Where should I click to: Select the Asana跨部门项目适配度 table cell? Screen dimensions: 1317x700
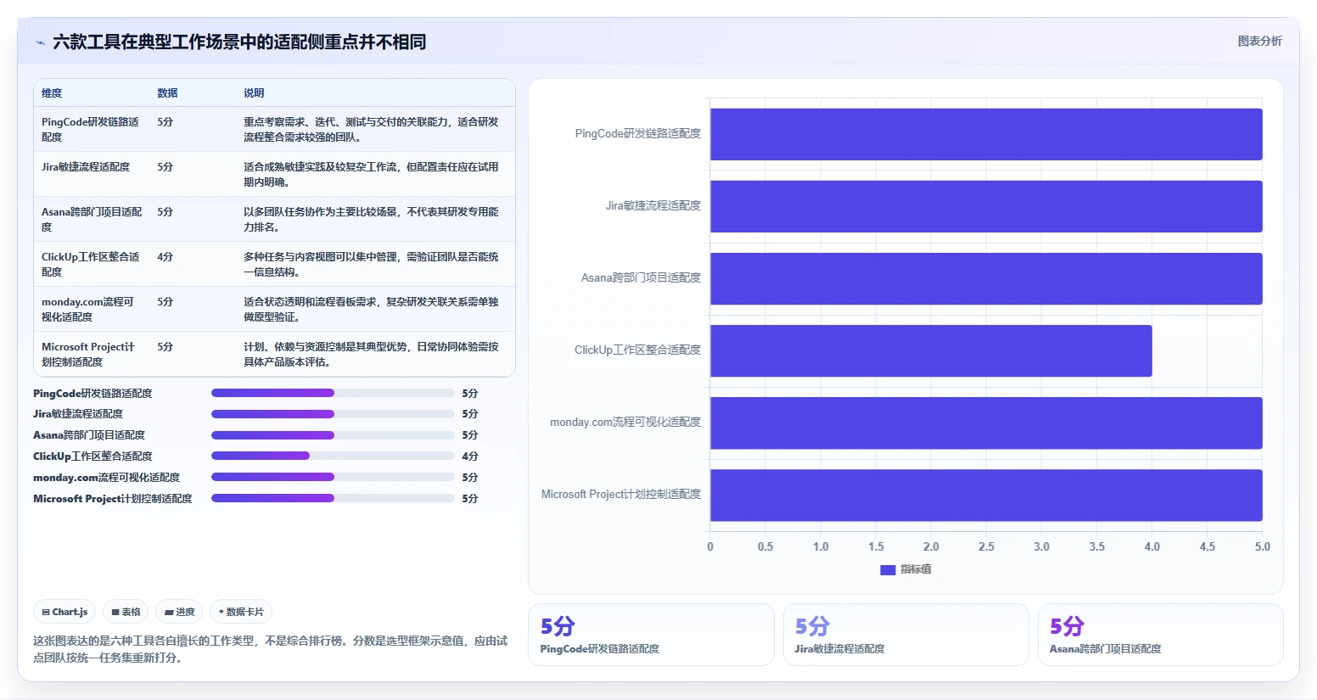coord(92,219)
